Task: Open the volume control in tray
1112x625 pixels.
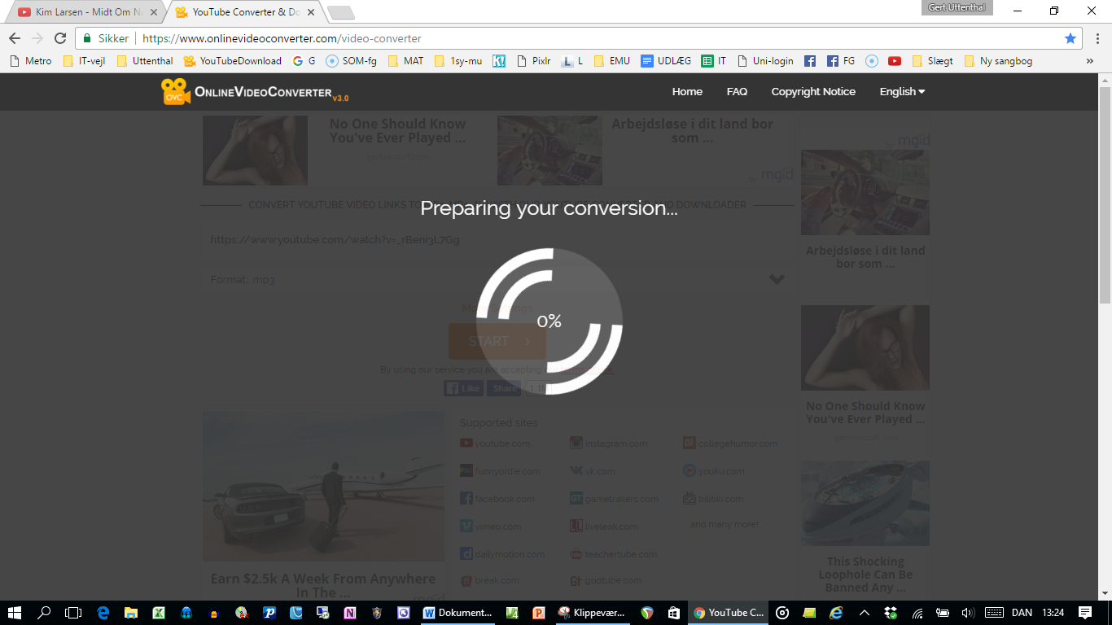Action: [968, 613]
